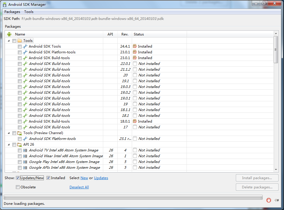Click the installed status icon for Build-tools 18.0.1
This screenshot has height=210, width=284.
[x=135, y=121]
